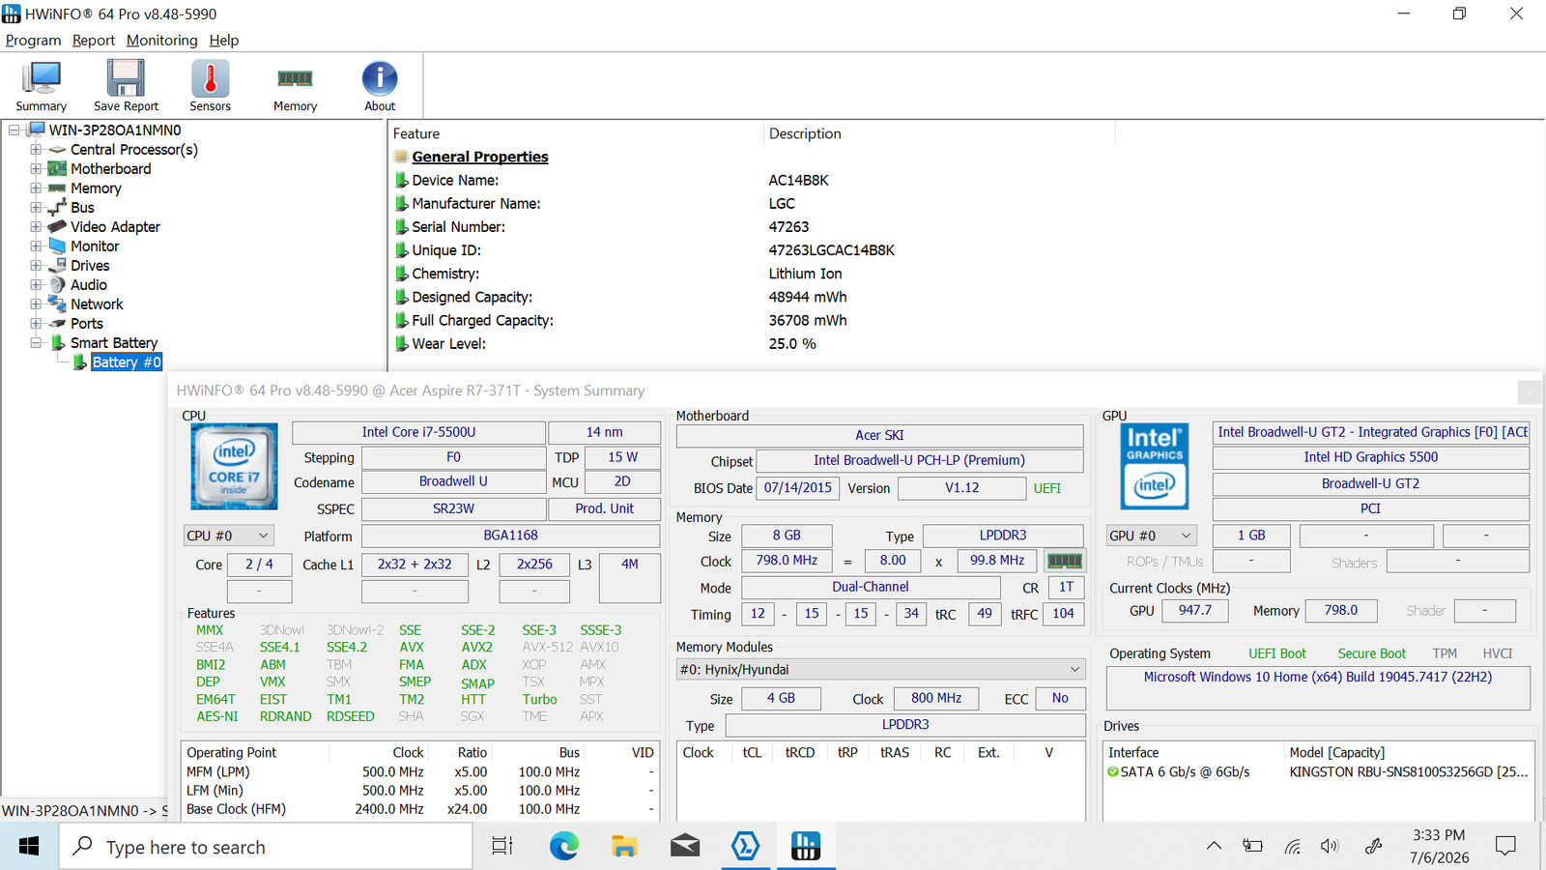The height and width of the screenshot is (870, 1546).
Task: Click the Intel Core i7-5500U field
Action: click(x=418, y=432)
